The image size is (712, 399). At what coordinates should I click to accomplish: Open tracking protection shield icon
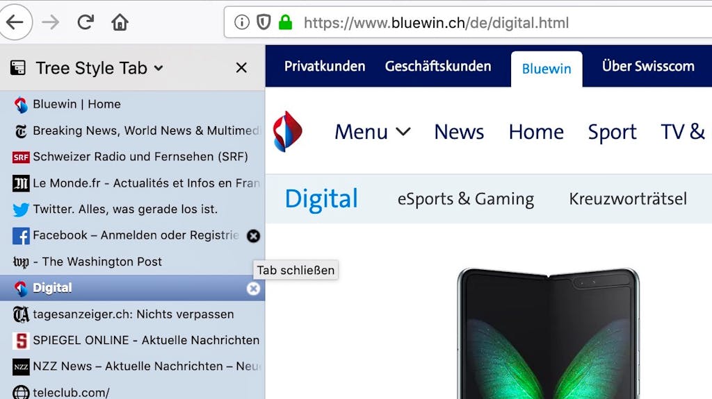coord(264,22)
